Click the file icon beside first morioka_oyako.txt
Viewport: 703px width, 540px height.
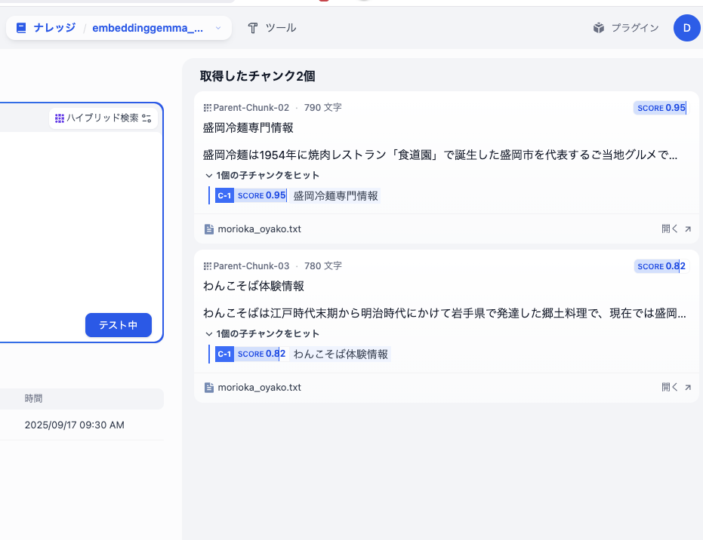click(209, 228)
